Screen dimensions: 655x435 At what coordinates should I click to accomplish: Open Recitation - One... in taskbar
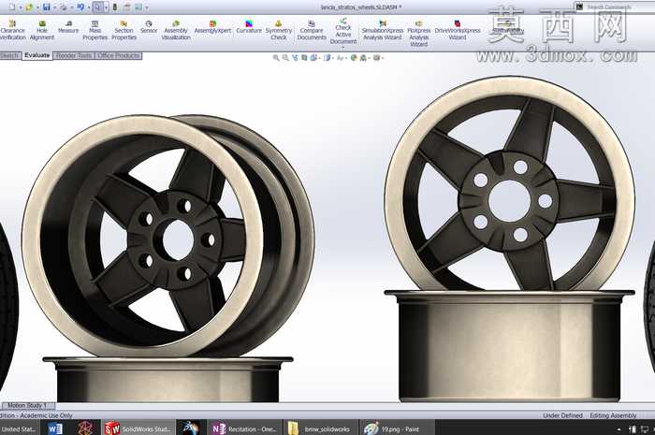click(x=244, y=428)
